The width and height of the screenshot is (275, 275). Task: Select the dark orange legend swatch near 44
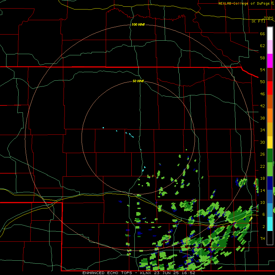coord(270,101)
